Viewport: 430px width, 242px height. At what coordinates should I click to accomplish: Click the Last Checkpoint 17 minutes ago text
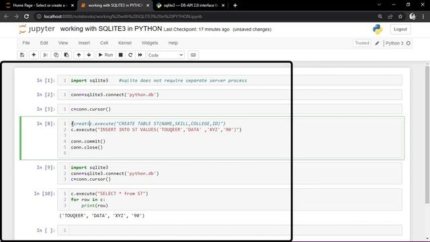tap(197, 30)
